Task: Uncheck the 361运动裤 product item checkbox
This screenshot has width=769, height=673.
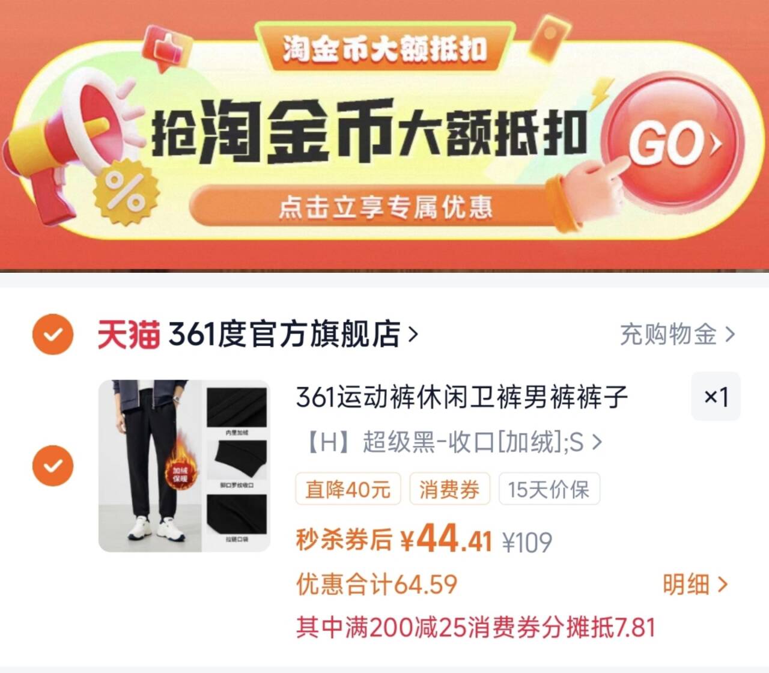Action: point(53,466)
